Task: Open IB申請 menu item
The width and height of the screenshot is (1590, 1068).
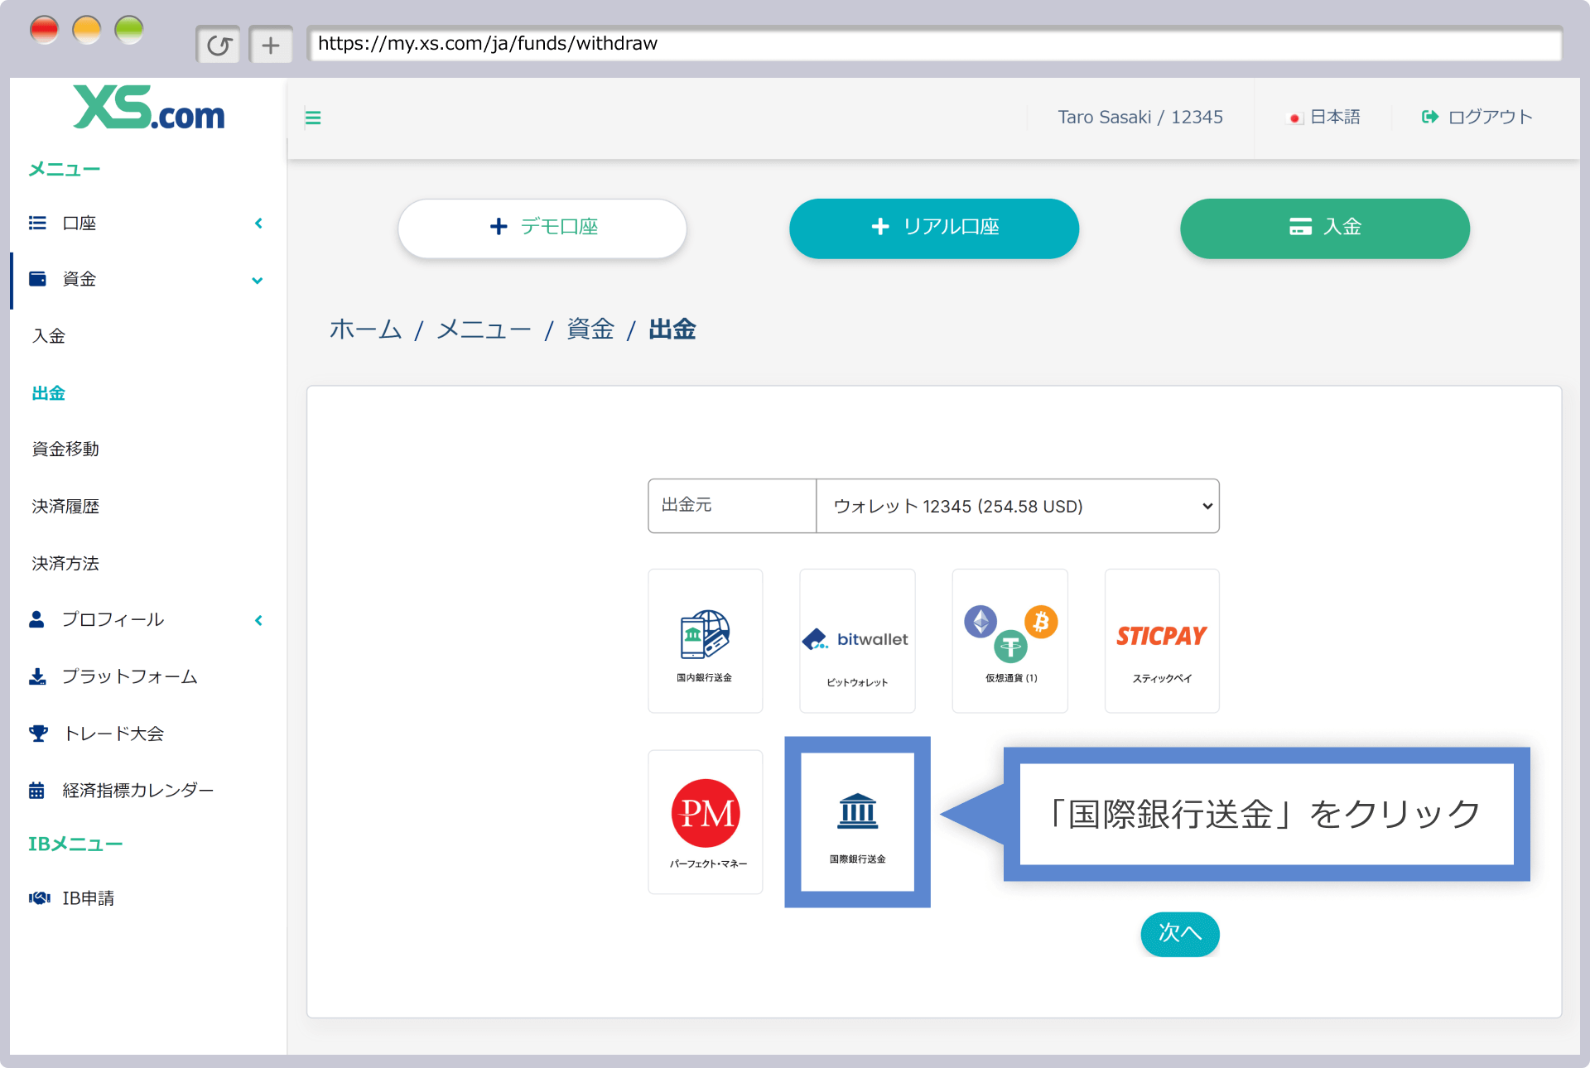Action: pyautogui.click(x=89, y=898)
